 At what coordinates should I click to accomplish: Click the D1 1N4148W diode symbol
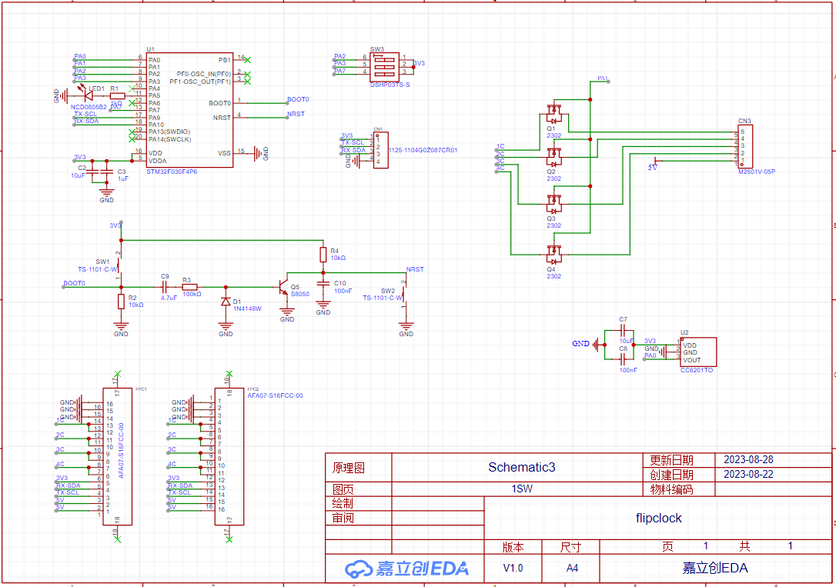(x=226, y=301)
